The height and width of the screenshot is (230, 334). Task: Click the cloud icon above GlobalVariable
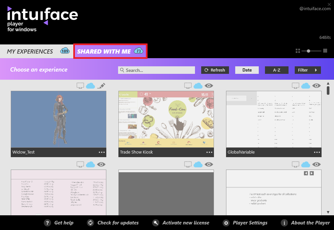tap(306, 86)
